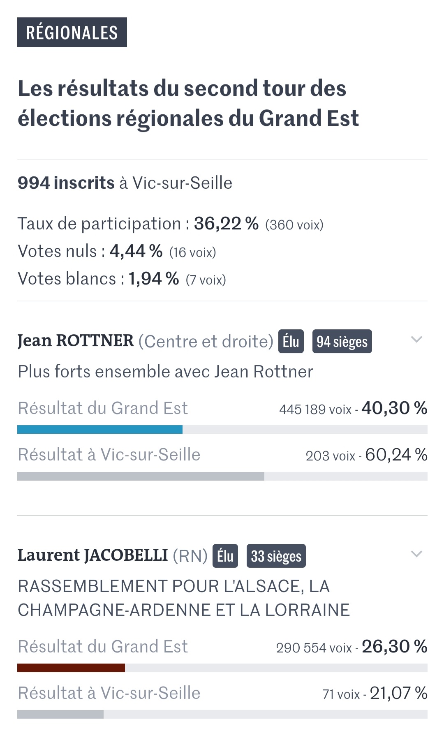This screenshot has width=444, height=738.
Task: Select the Jean ROTTNER candidate name
Action: [76, 341]
